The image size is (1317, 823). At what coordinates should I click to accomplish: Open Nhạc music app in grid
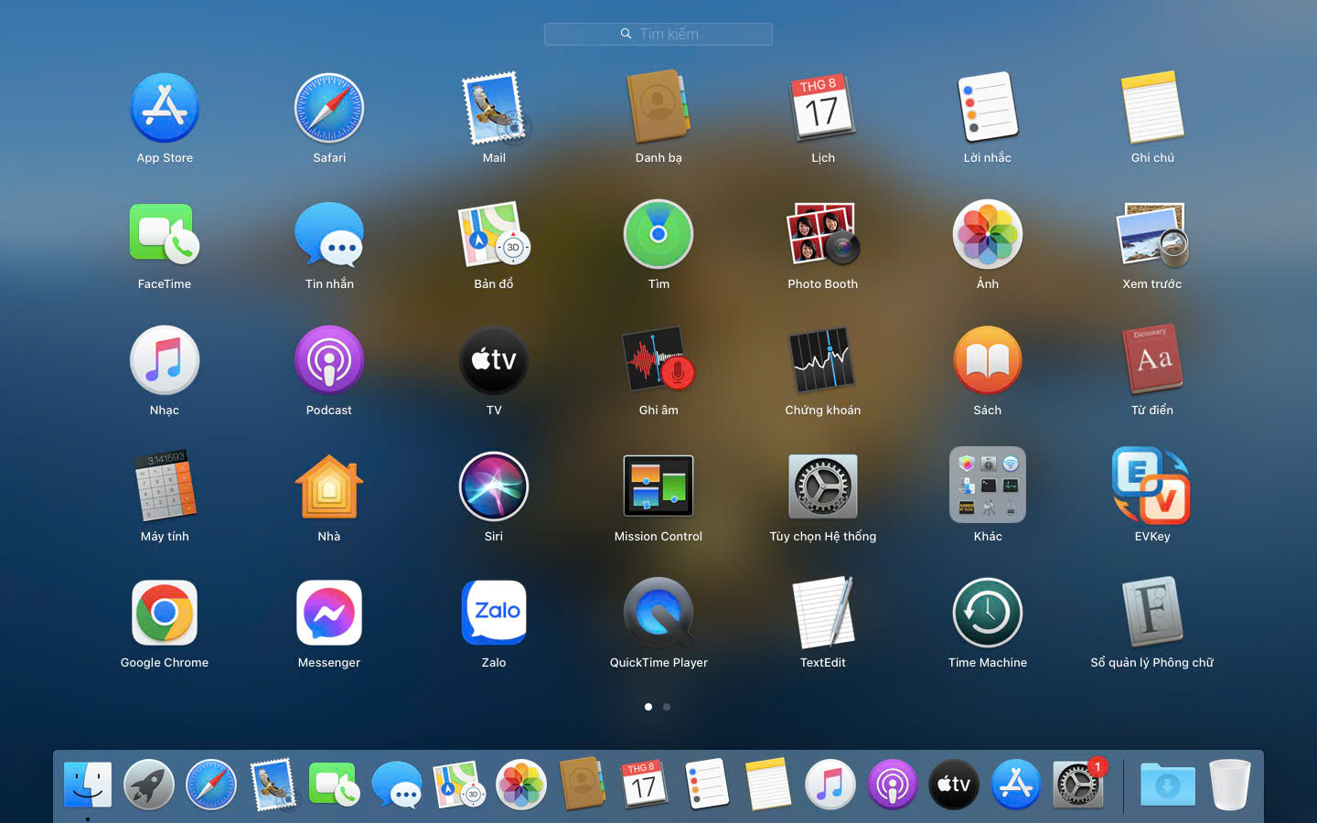[x=165, y=360]
